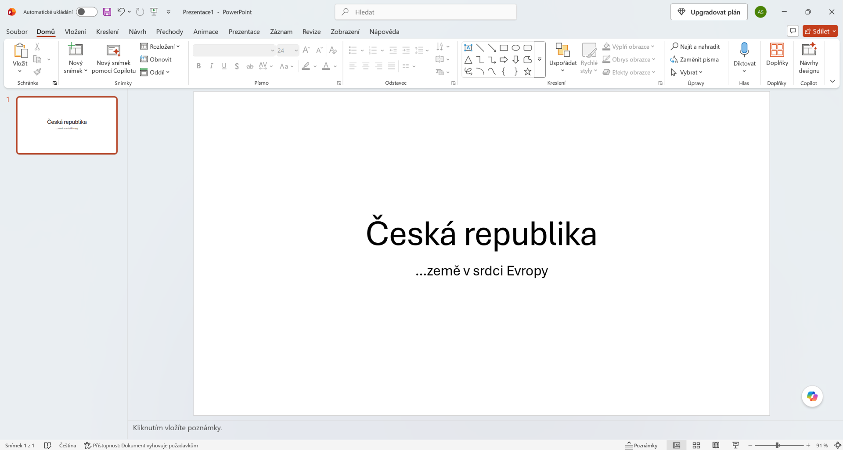Undo the last action

point(121,12)
